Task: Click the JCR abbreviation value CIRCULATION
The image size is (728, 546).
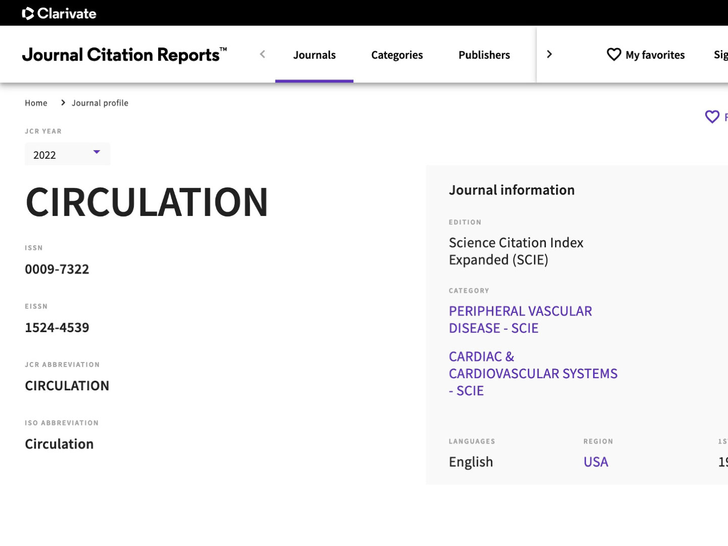Action: coord(67,386)
